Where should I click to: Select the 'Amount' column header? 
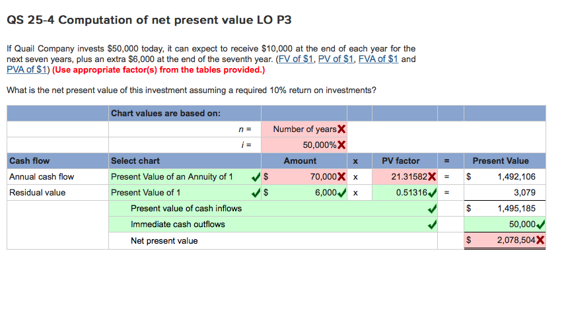[300, 161]
